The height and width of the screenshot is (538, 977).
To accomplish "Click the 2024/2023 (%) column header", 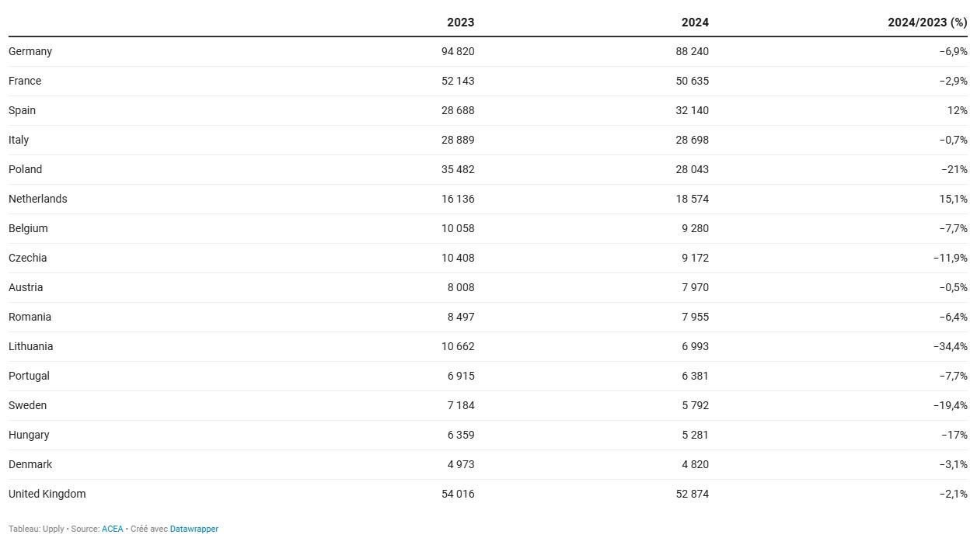I will (x=927, y=22).
